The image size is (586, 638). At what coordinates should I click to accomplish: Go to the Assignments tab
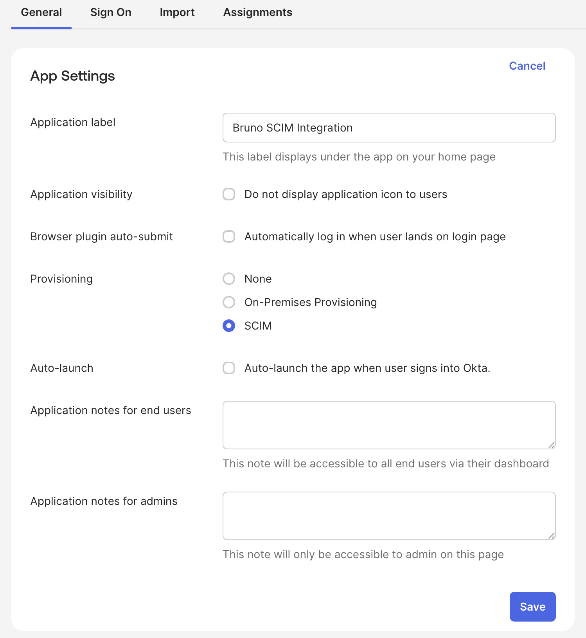click(257, 13)
